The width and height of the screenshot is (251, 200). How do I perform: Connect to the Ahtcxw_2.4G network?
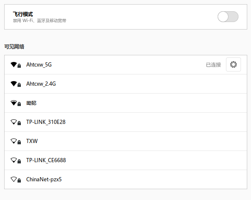click(x=41, y=84)
